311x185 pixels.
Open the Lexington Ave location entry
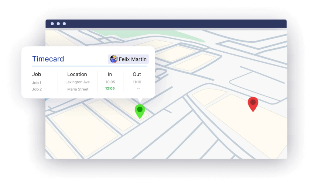point(77,82)
